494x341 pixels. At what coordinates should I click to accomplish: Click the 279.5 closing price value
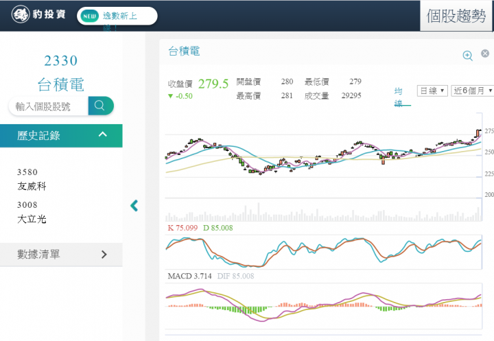[x=213, y=84]
